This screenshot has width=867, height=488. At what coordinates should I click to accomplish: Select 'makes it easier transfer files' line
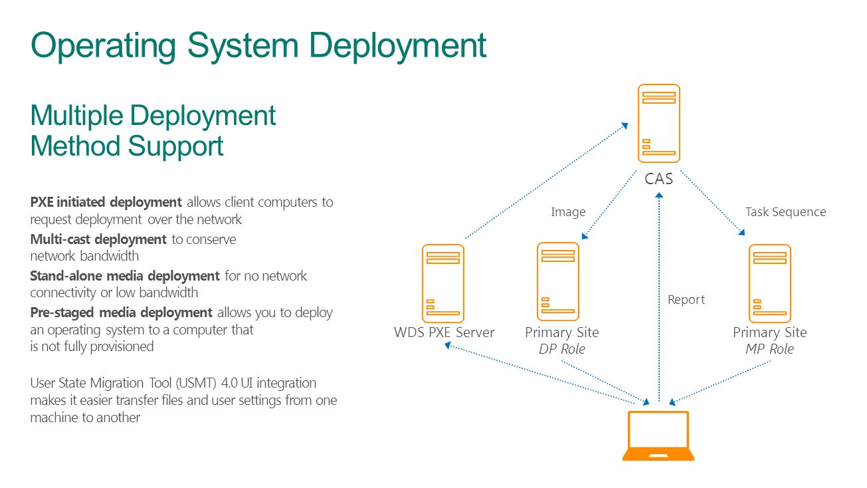(184, 400)
